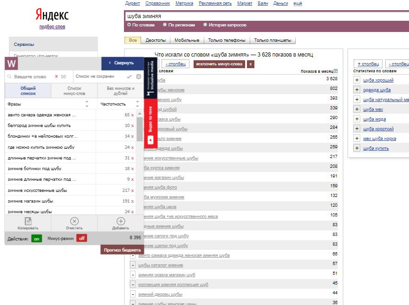The width and height of the screenshot is (409, 305).
Task: Click the 'Прогноз бюджета' button
Action: [122, 250]
